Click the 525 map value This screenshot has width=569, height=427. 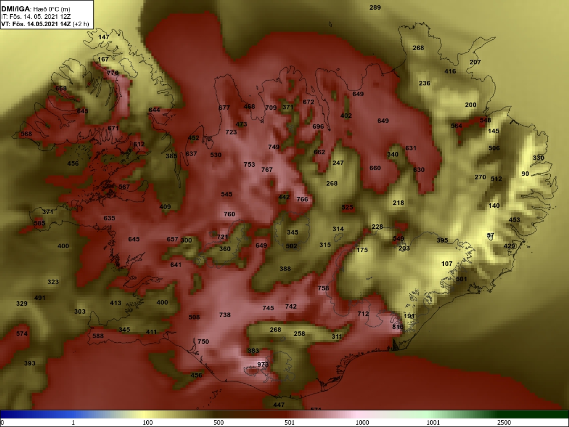(x=347, y=207)
